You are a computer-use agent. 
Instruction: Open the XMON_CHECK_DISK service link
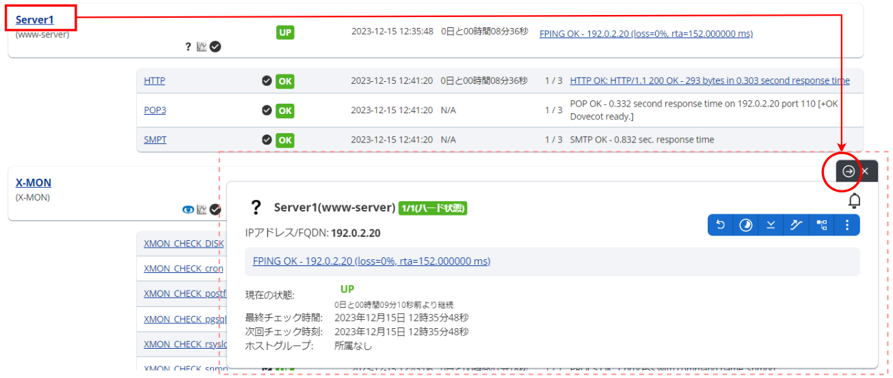click(x=183, y=244)
